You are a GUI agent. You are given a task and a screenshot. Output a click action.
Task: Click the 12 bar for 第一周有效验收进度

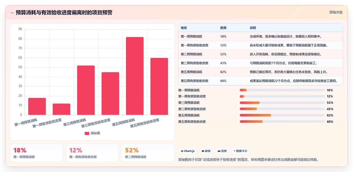61,109
